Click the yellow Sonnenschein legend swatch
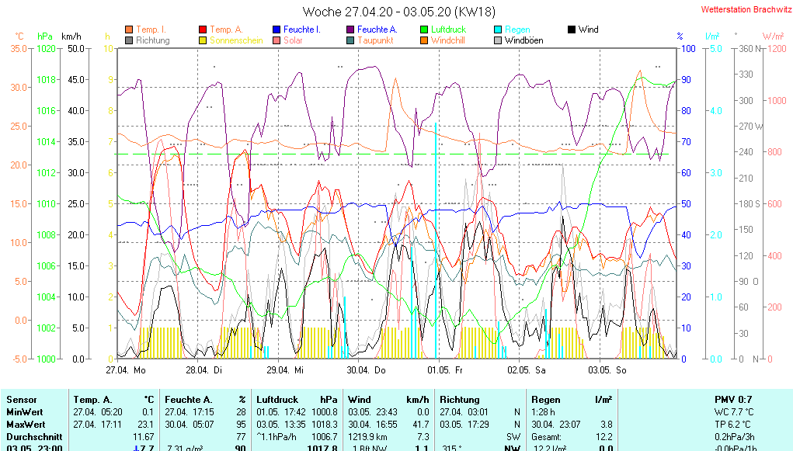The image size is (793, 451). pyautogui.click(x=203, y=40)
